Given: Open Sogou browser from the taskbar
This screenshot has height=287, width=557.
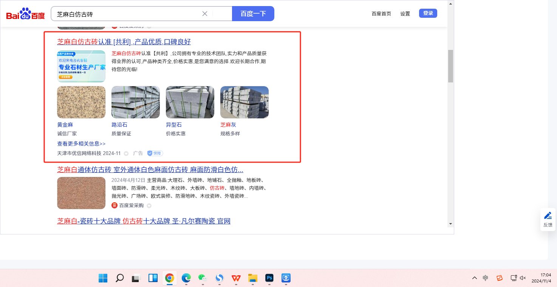Looking at the screenshot, I should [220, 278].
